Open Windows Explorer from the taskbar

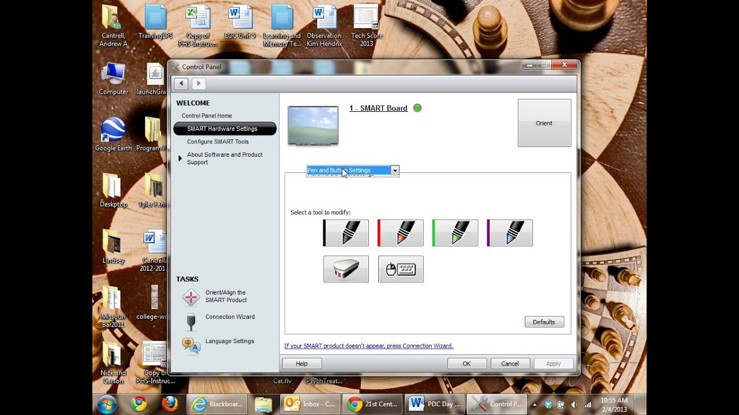coord(263,404)
